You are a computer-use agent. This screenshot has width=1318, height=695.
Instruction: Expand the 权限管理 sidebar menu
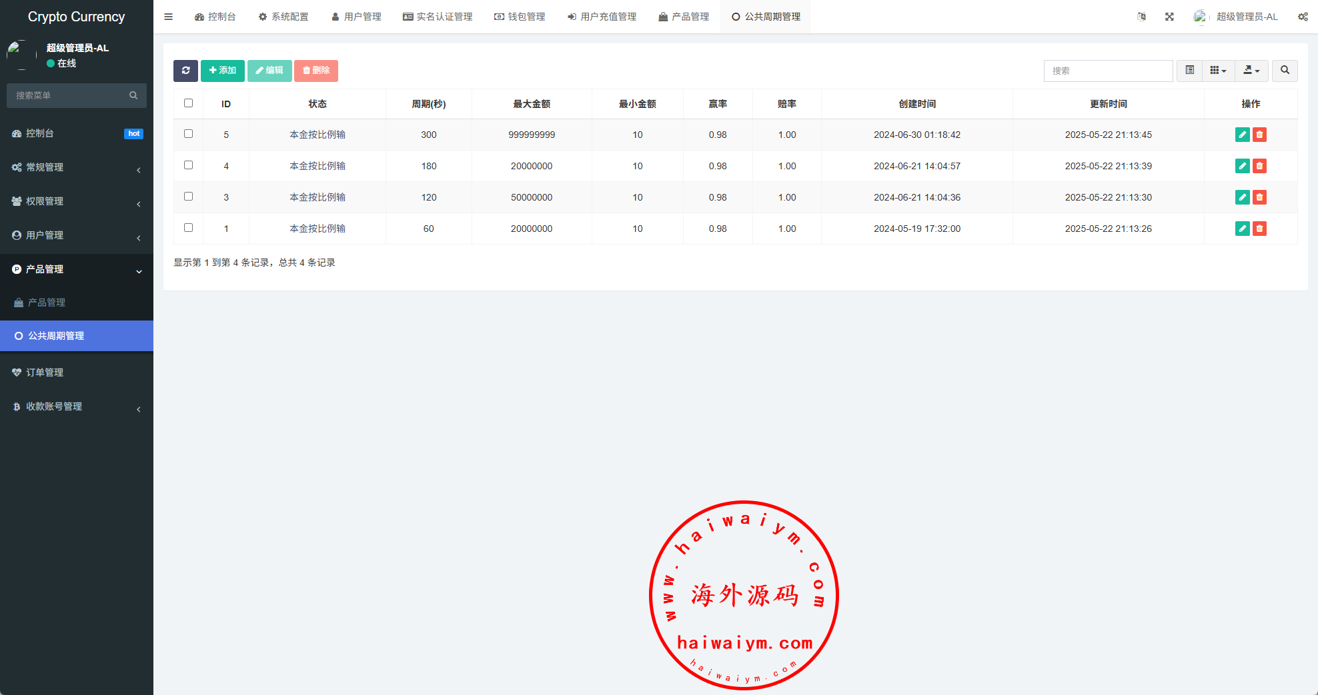click(x=76, y=201)
